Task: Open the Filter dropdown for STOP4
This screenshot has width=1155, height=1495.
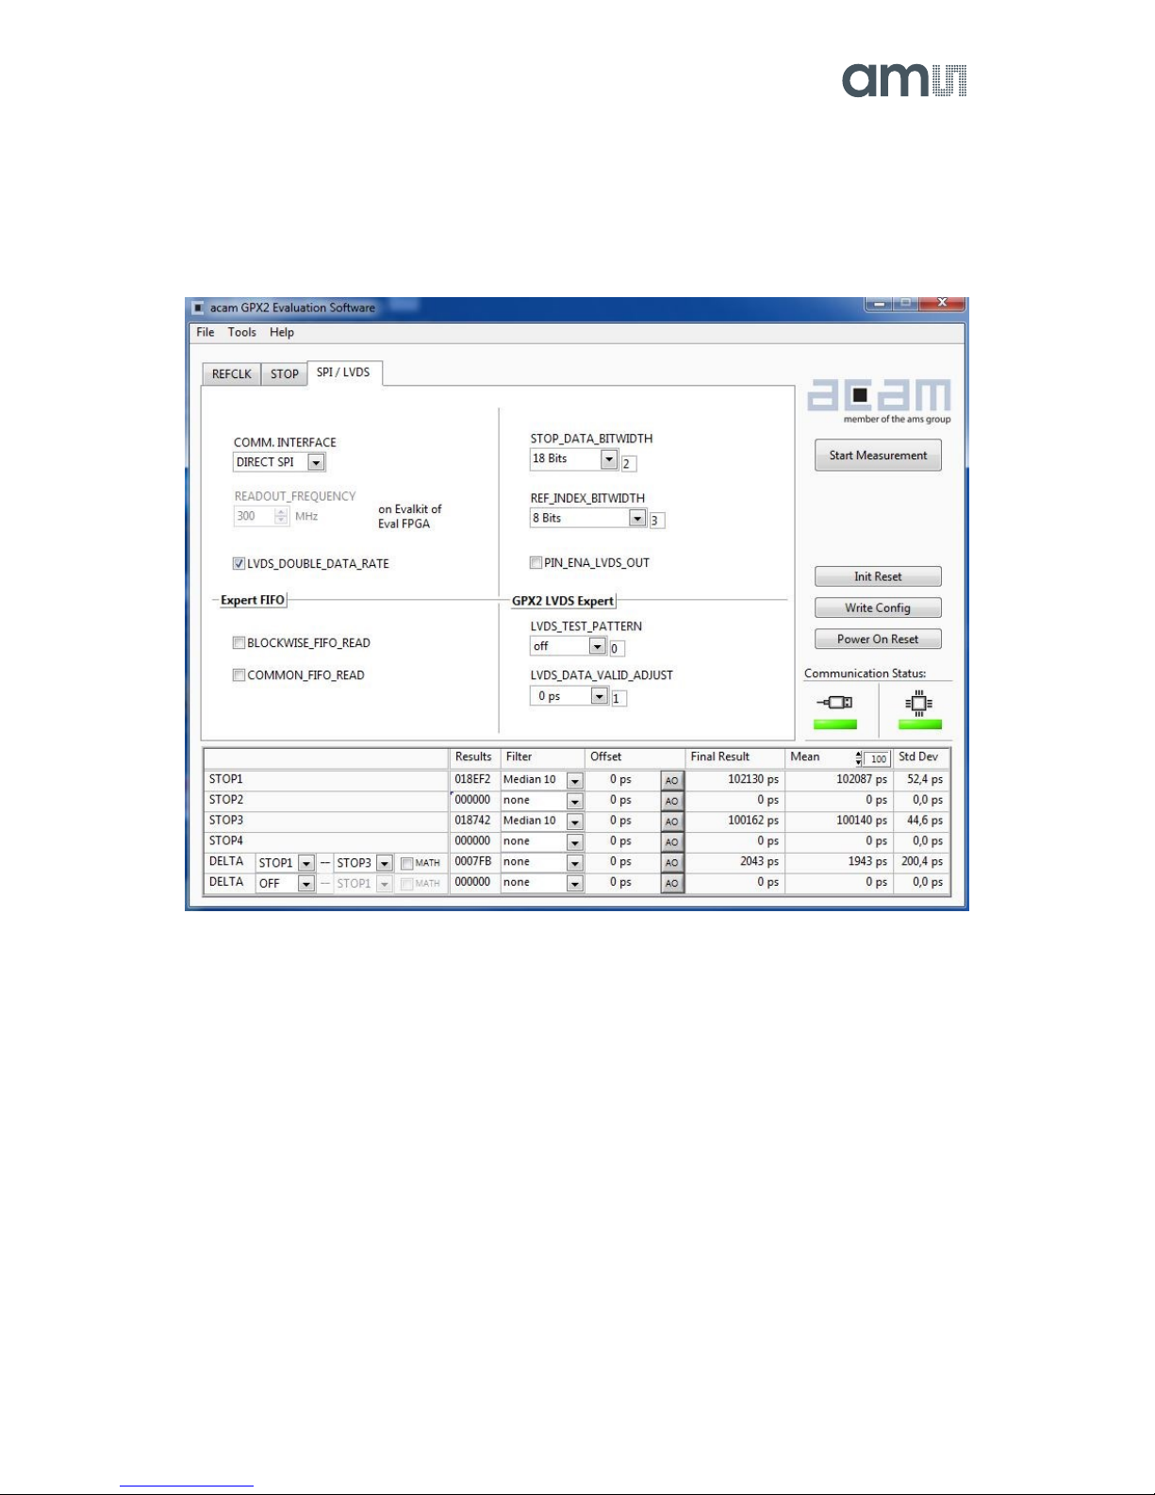Action: [x=574, y=842]
